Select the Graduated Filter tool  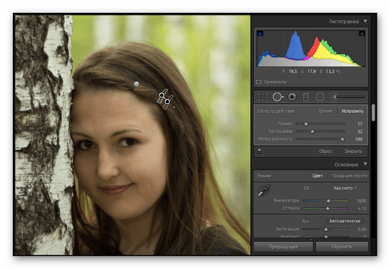click(306, 97)
